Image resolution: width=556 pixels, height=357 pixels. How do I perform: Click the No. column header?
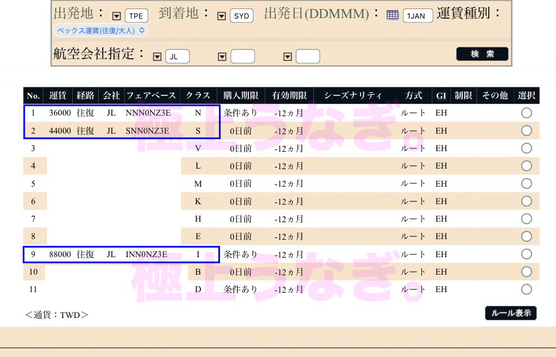point(33,96)
